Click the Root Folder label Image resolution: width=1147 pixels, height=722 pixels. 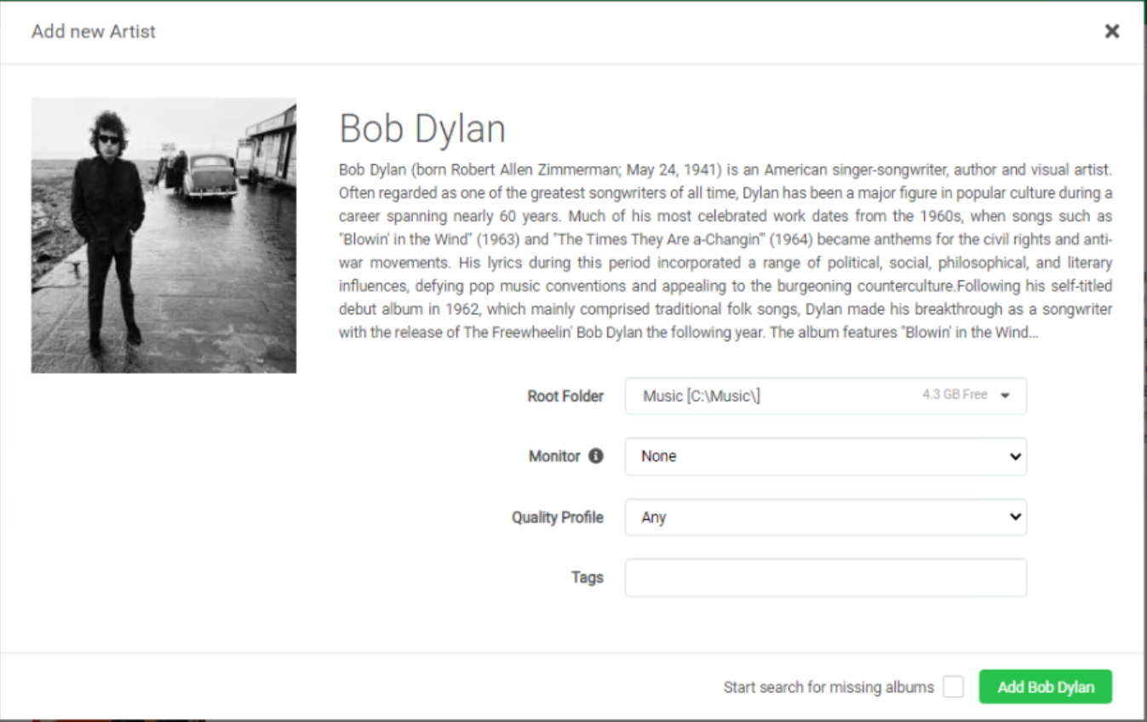(565, 396)
